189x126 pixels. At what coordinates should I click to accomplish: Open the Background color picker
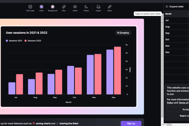pos(53,7)
